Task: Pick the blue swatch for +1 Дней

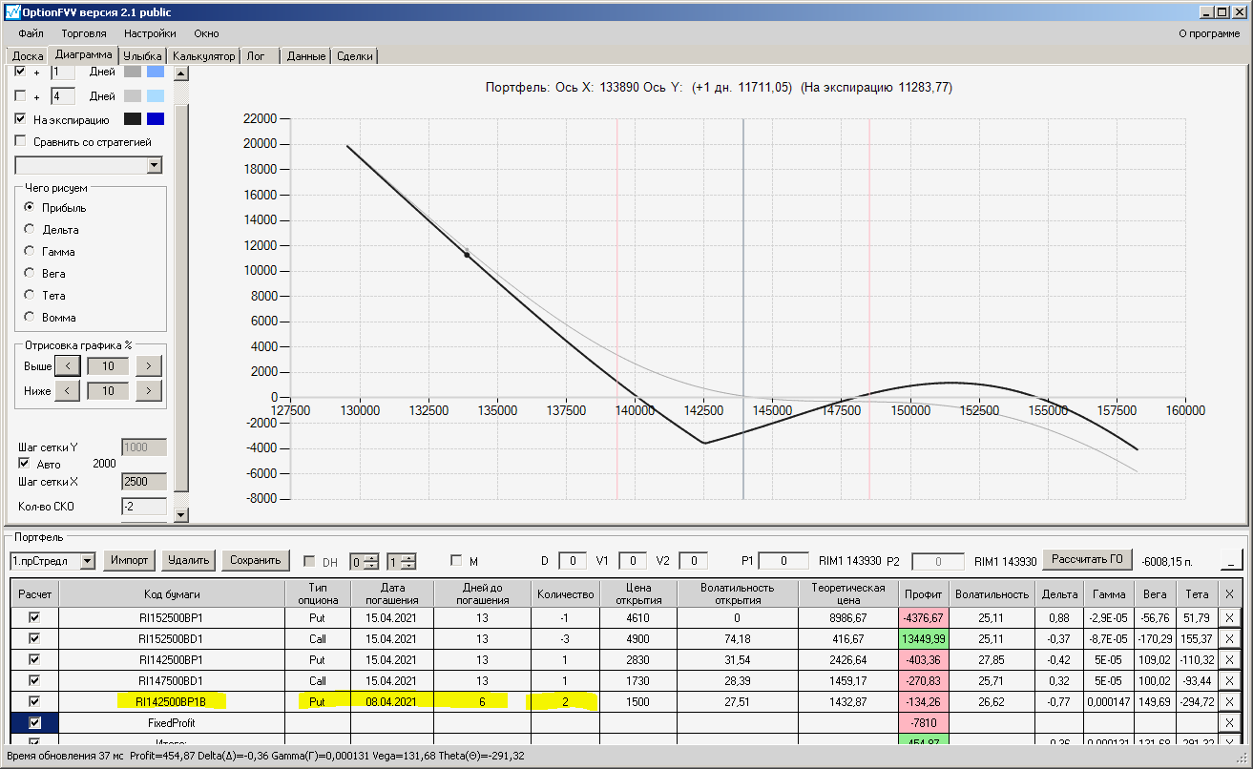Action: (x=156, y=72)
